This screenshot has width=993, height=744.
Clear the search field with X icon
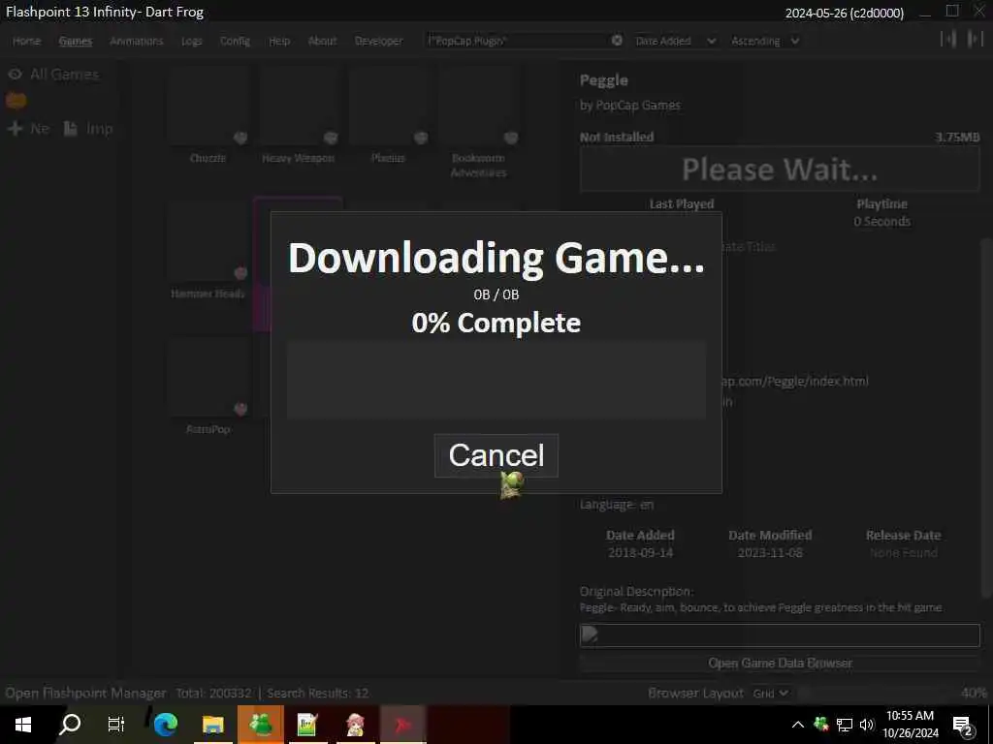coord(617,41)
